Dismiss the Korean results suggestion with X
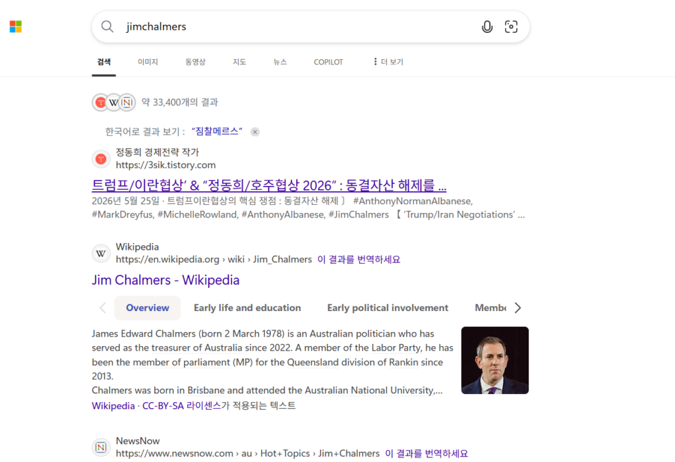675x462 pixels. coord(255,132)
